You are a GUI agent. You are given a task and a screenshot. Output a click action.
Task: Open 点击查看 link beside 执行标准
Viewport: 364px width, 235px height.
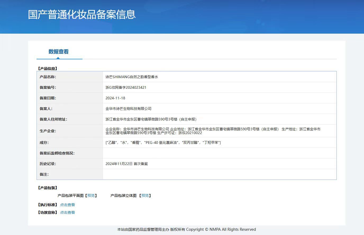pos(67,205)
